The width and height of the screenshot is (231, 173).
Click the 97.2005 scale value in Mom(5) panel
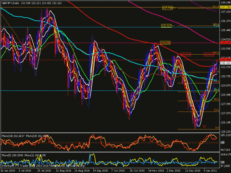click(226, 166)
